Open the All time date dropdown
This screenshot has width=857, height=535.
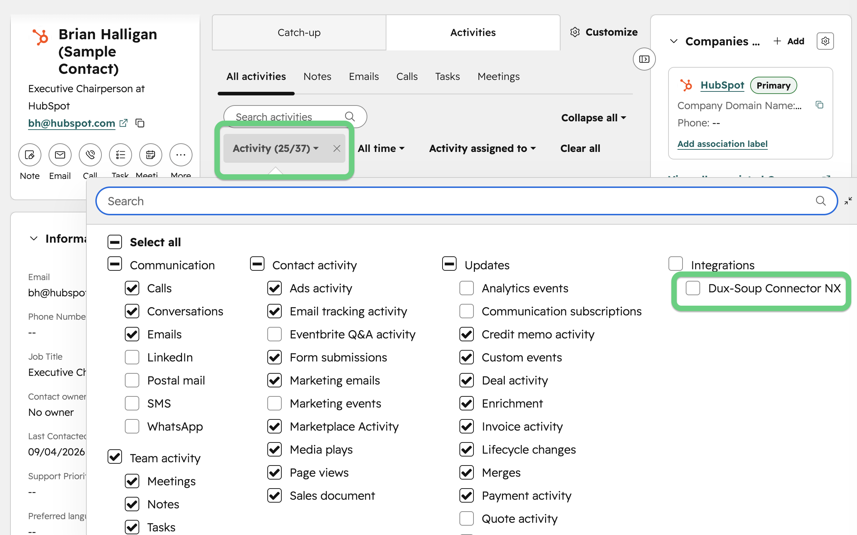pos(381,148)
